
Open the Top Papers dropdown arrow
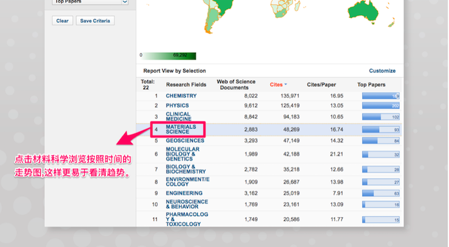click(125, 2)
